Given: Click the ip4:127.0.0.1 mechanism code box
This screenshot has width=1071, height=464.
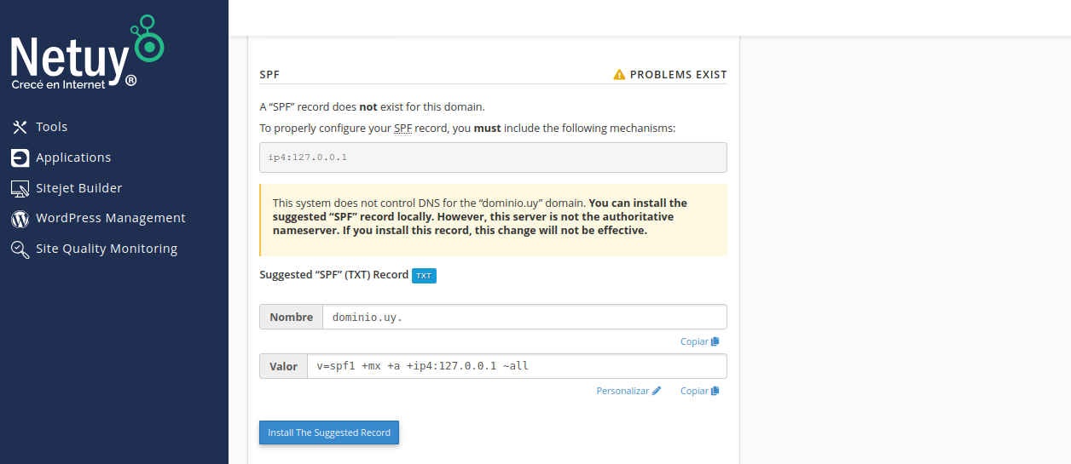Looking at the screenshot, I should 493,158.
